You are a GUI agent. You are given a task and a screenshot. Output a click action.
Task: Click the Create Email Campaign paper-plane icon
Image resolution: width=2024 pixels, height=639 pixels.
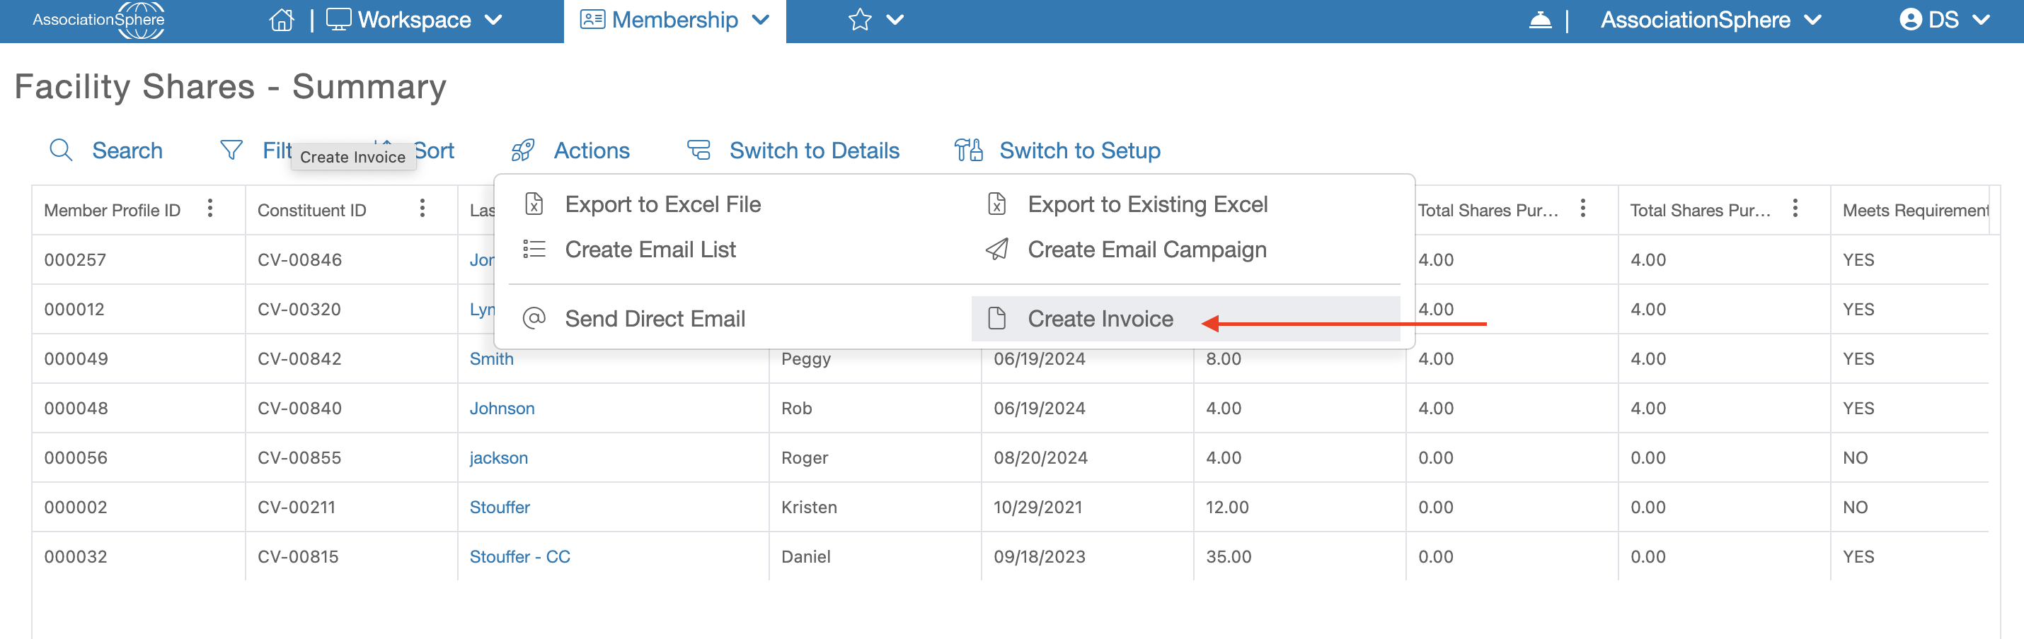(x=996, y=250)
